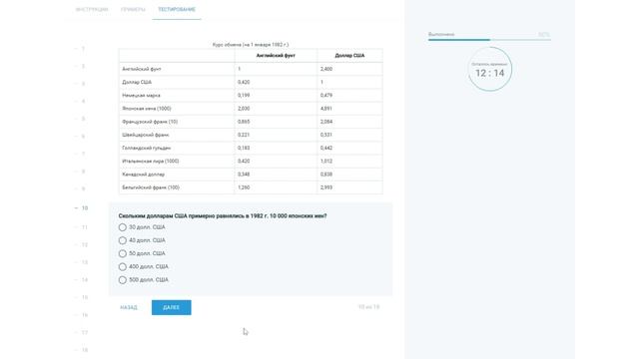
Task: Click the Английский фунт row label
Action: [142, 69]
